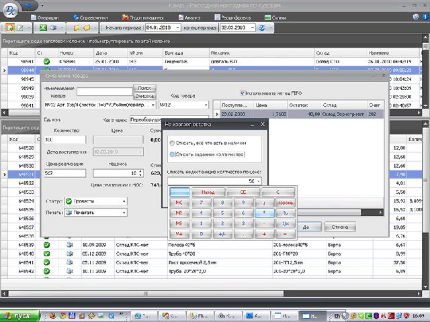430x322 pixels.
Task: Click the edit document toolbar icon
Action: pos(20,28)
